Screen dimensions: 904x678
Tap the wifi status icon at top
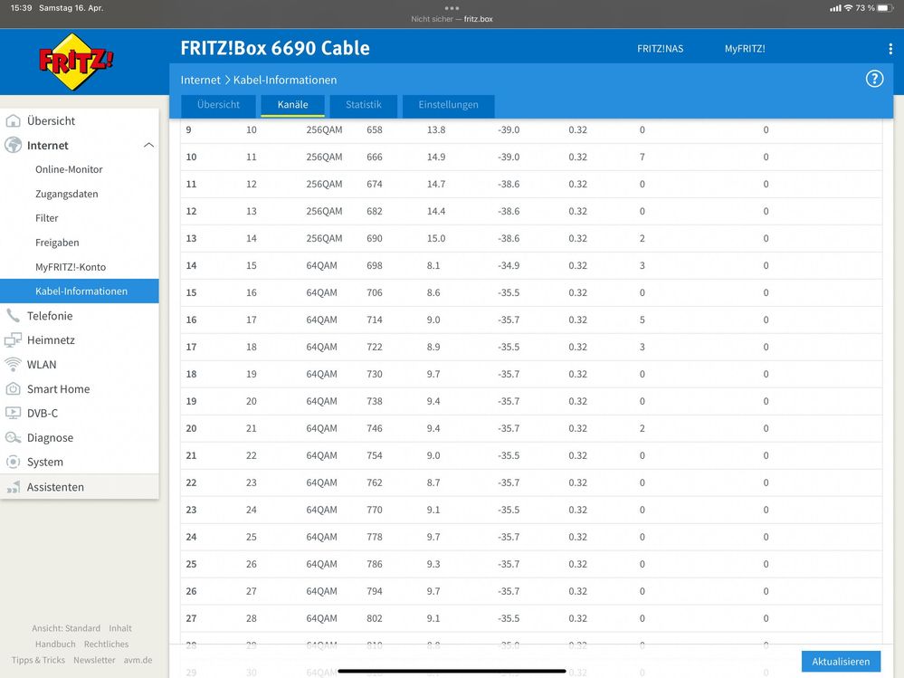[x=848, y=8]
